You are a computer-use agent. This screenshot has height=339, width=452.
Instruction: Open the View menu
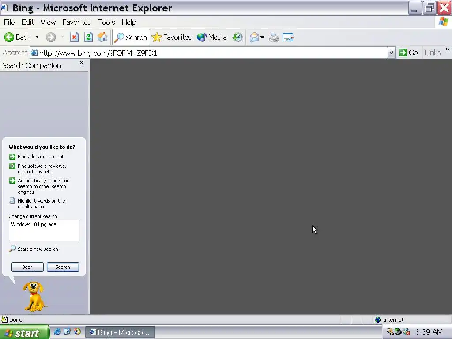click(x=48, y=22)
